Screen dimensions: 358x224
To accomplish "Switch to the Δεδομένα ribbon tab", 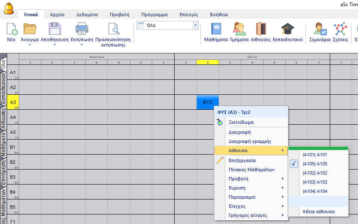I will click(x=87, y=14).
